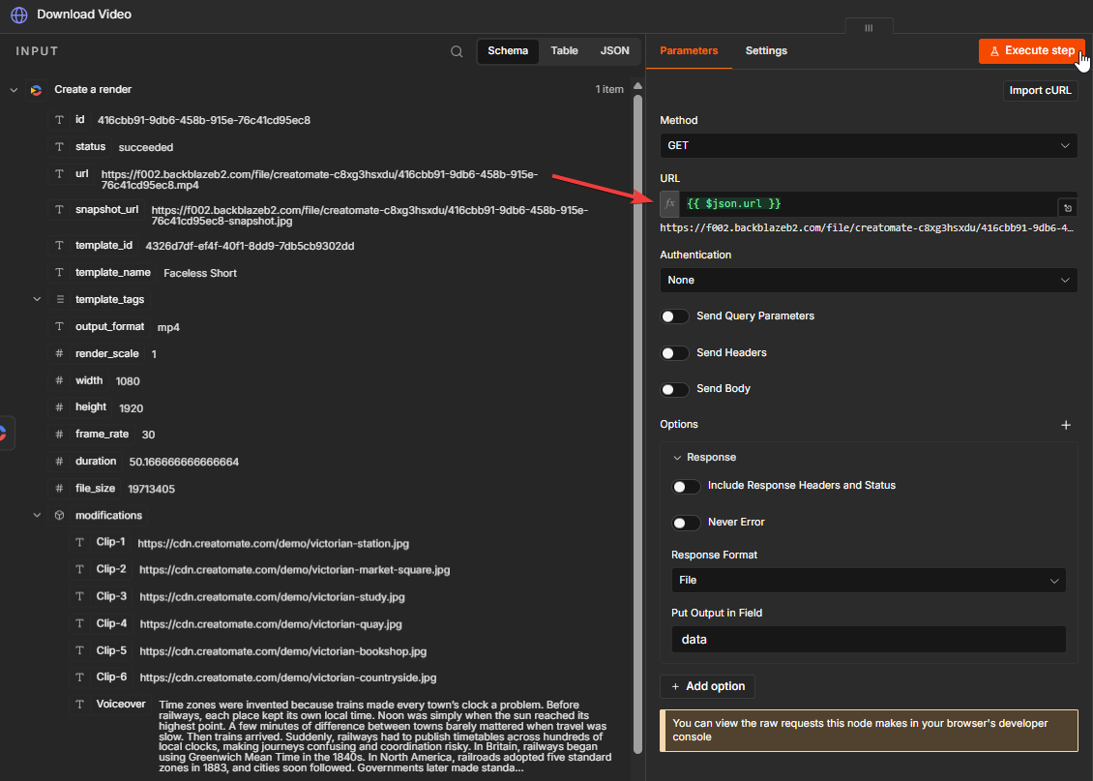Viewport: 1093px width, 781px height.
Task: Open the Authentication dropdown showing None
Action: coord(869,281)
